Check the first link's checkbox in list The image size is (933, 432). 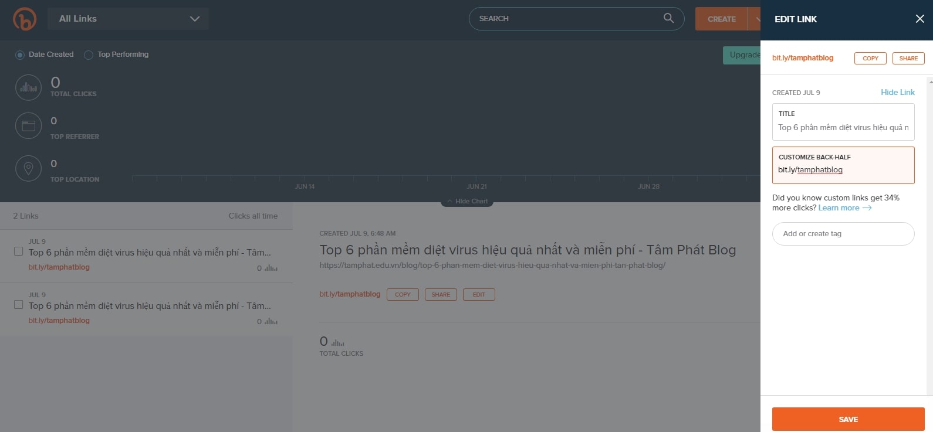[18, 251]
